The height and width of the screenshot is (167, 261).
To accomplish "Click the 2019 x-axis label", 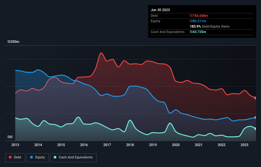I will [153, 145].
